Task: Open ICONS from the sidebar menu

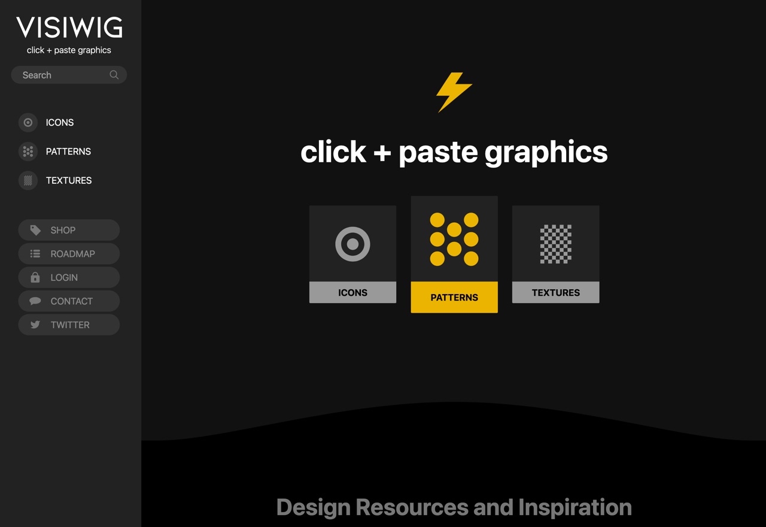Action: [60, 123]
